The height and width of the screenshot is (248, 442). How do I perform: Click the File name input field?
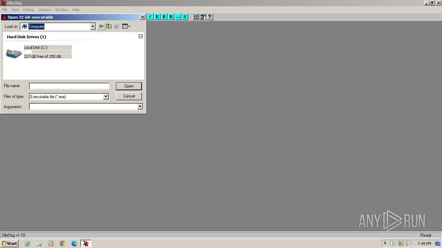[x=69, y=86]
